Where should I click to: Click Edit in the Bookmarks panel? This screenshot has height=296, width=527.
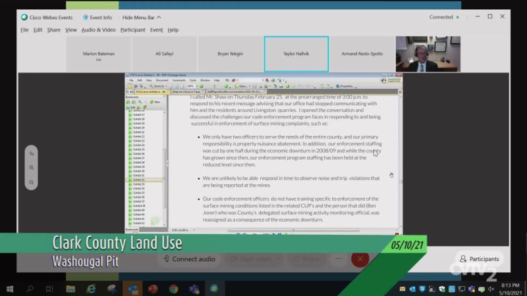130,107
